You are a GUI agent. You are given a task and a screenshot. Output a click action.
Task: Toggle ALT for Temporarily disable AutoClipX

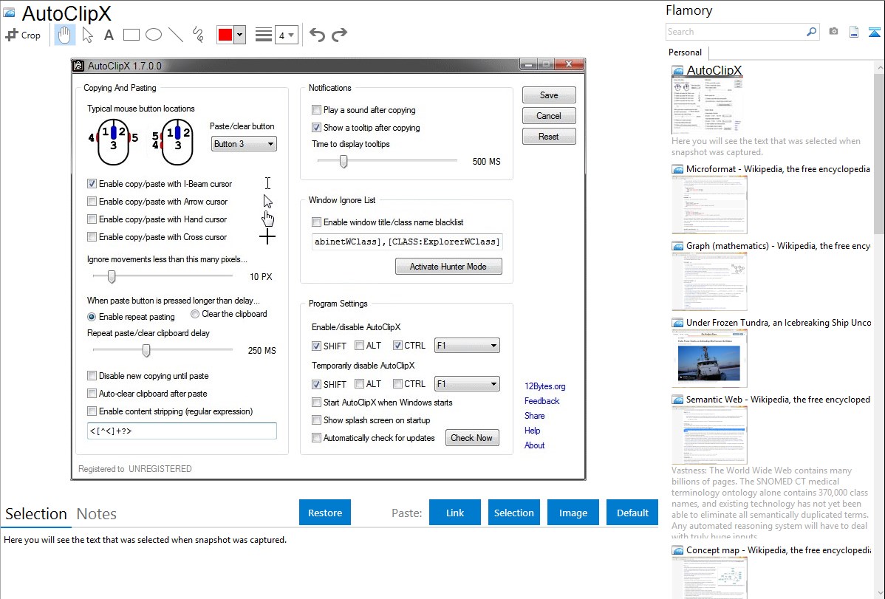pyautogui.click(x=359, y=384)
